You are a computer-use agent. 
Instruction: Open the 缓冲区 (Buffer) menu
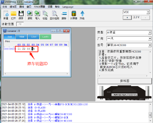(x=13, y=7)
